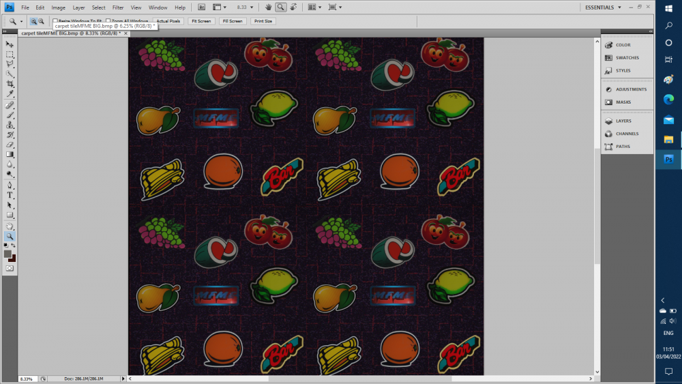Select the Zoom In option

coord(33,21)
